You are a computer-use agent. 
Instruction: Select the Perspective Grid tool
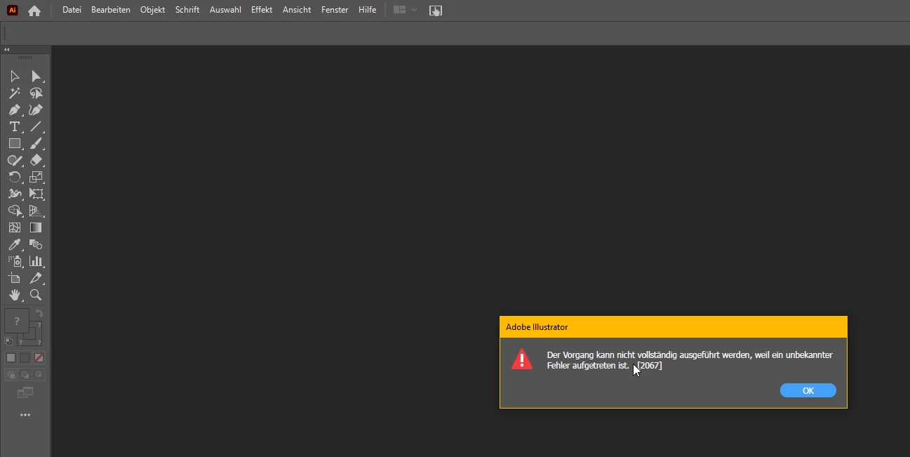[36, 211]
